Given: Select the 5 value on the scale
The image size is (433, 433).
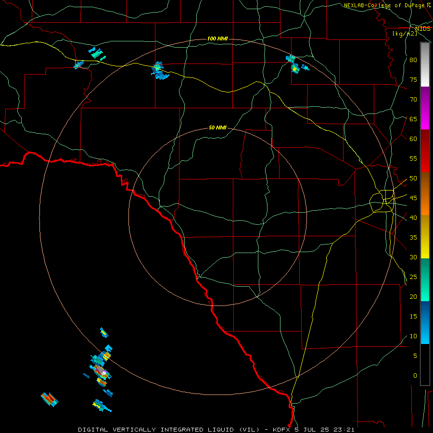Looking at the screenshot, I should pos(415,356).
